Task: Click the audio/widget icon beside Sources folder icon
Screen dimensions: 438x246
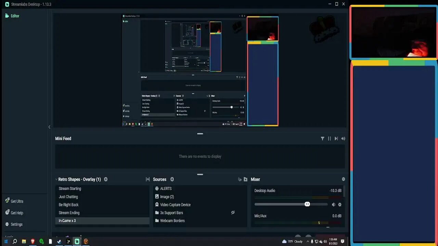Action: [x=240, y=179]
